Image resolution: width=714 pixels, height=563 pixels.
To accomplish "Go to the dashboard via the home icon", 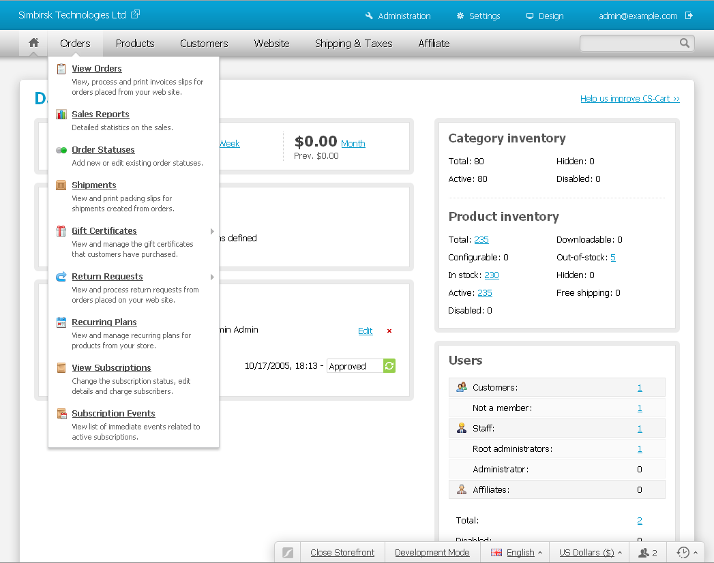I will [33, 43].
